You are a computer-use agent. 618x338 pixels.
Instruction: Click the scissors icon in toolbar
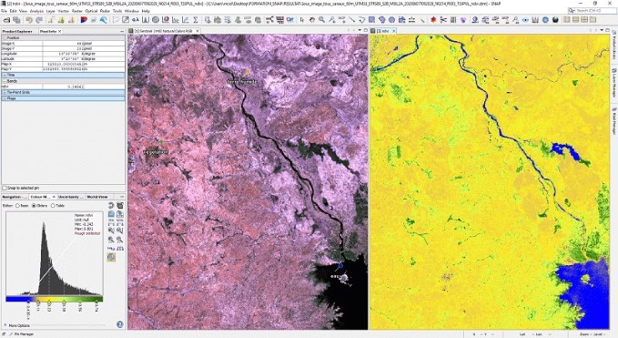click(443, 20)
